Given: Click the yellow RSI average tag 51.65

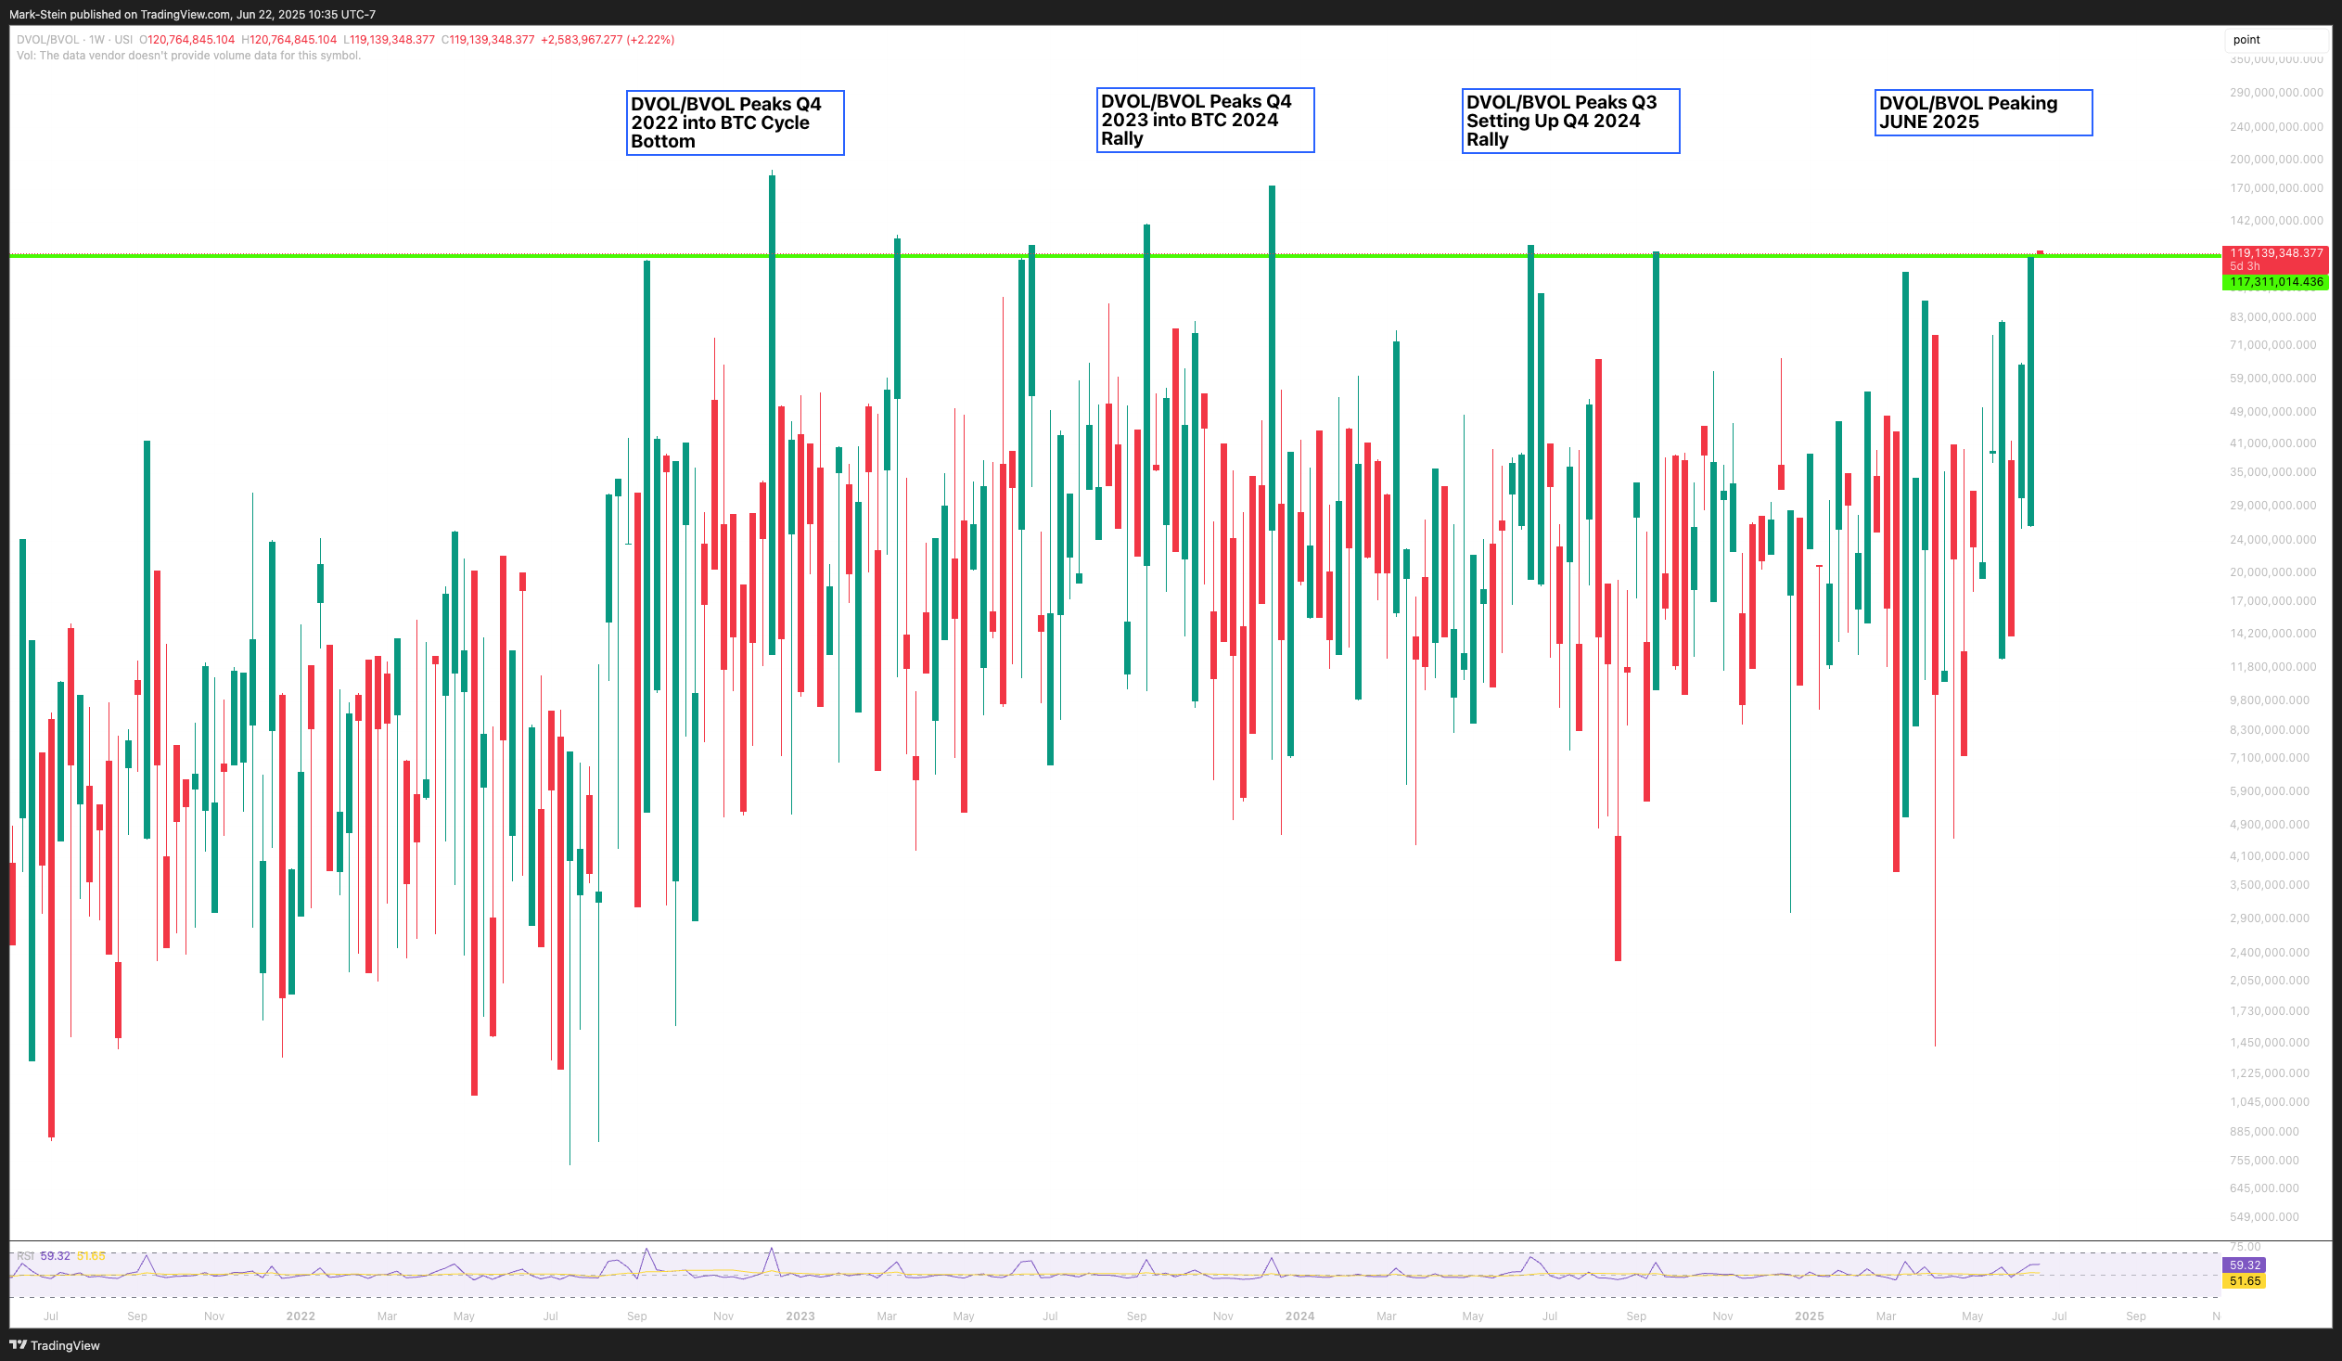Looking at the screenshot, I should pos(2244,1281).
